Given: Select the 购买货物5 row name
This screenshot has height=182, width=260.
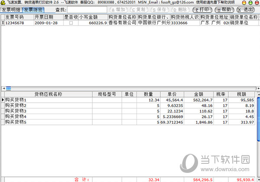Looking at the screenshot, I should (x=49, y=122).
